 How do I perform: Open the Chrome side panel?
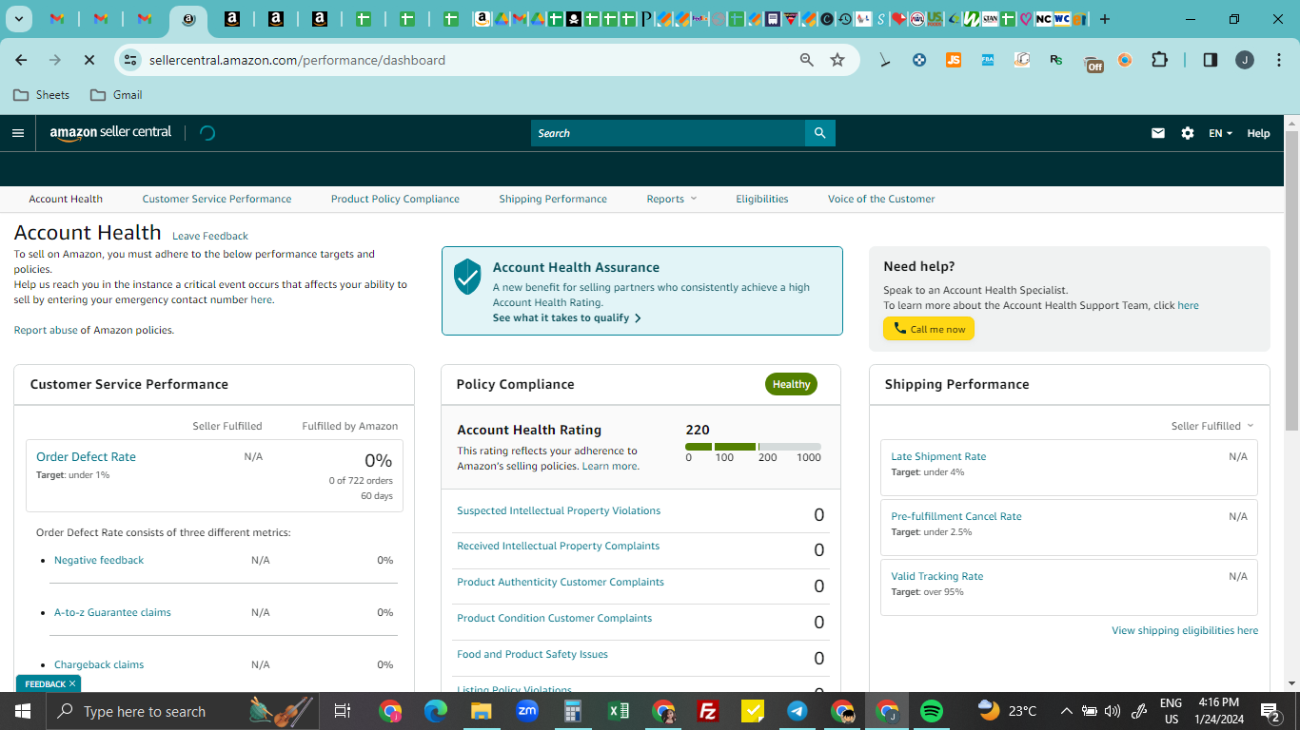pyautogui.click(x=1211, y=60)
